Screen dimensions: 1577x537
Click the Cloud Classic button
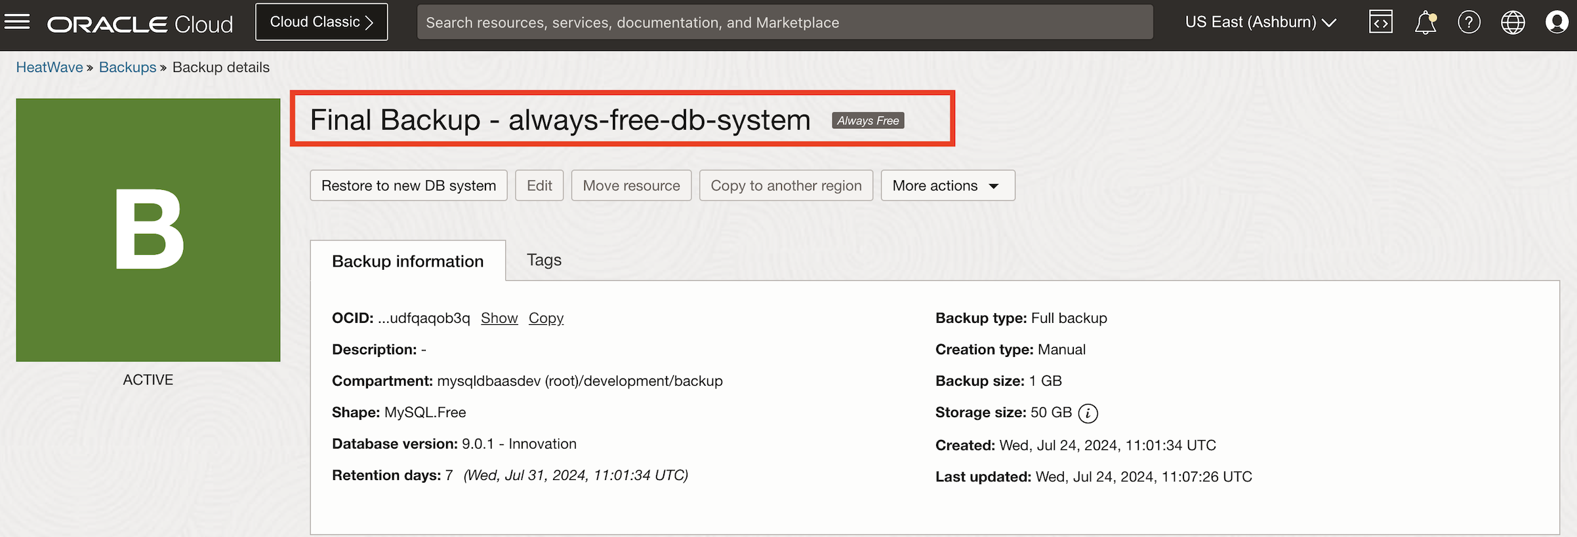coord(321,22)
